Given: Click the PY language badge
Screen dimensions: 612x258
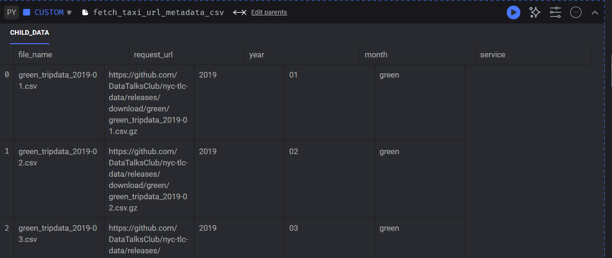Looking at the screenshot, I should pyautogui.click(x=12, y=12).
